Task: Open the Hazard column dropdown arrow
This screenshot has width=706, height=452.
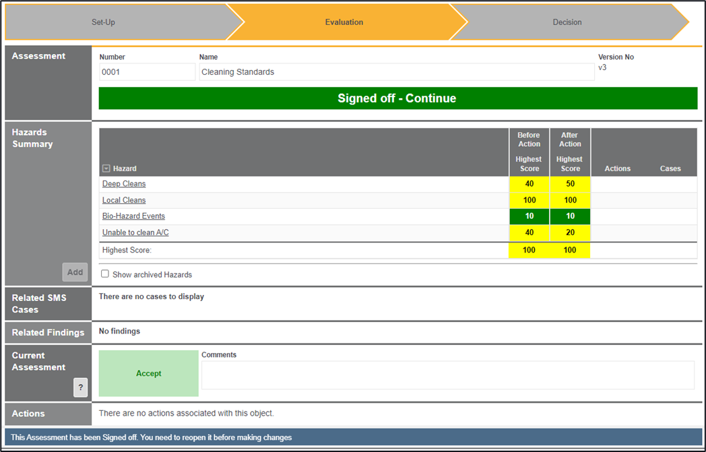Action: pos(106,168)
